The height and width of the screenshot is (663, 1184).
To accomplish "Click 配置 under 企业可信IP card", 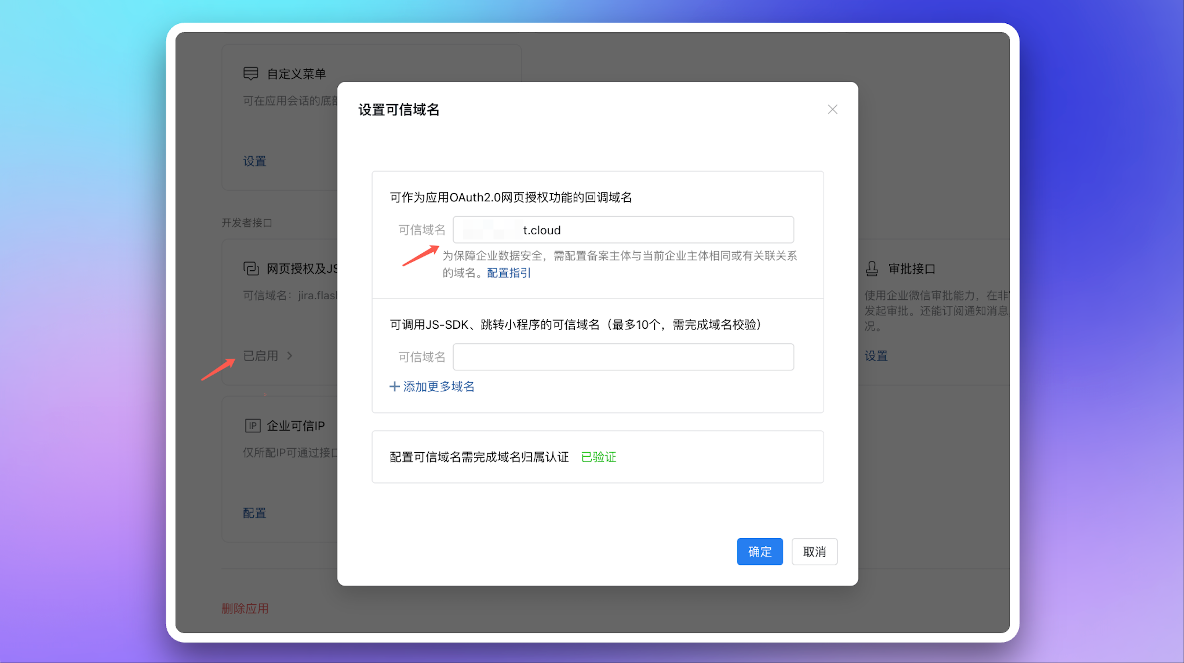I will click(x=255, y=513).
